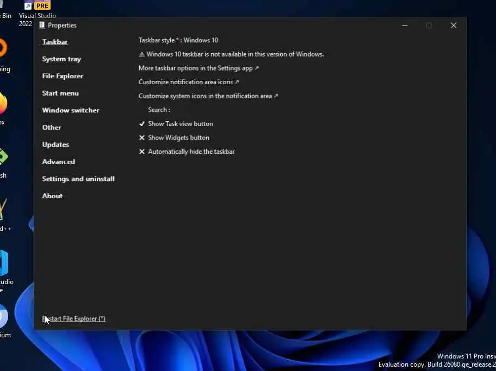Switch to System tray section

(61, 59)
